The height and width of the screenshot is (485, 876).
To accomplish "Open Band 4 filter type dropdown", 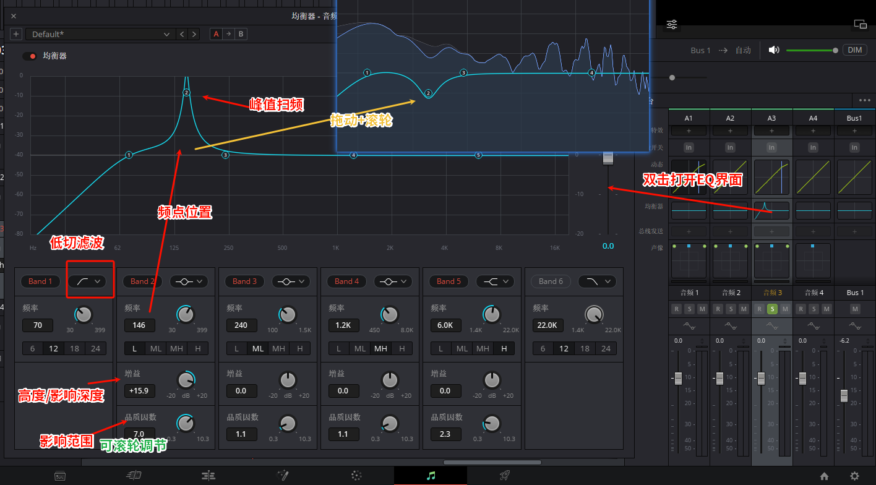I will (x=393, y=281).
